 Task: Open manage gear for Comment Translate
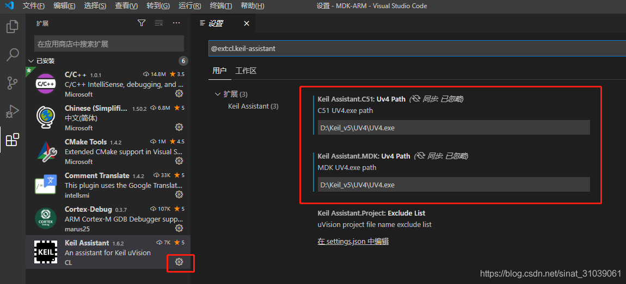(x=179, y=194)
